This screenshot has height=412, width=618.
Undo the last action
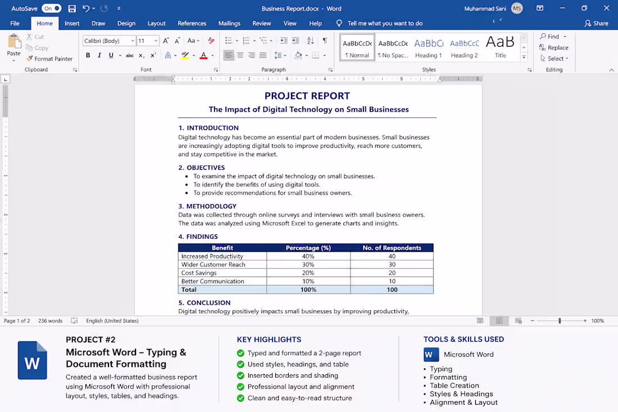(x=86, y=8)
